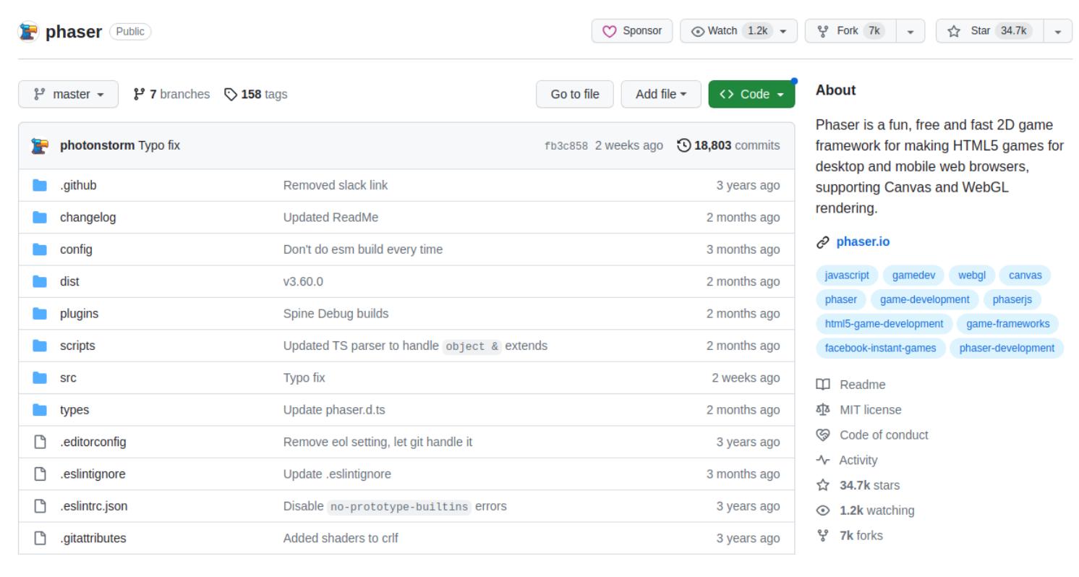Click the phaser repository avatar icon

[x=28, y=32]
